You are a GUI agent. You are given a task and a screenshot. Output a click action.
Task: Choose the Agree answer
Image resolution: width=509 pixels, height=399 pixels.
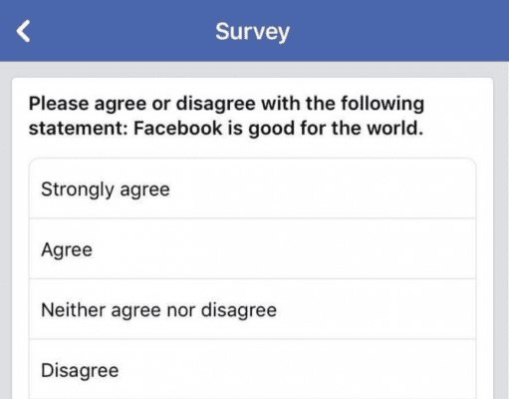click(x=253, y=249)
